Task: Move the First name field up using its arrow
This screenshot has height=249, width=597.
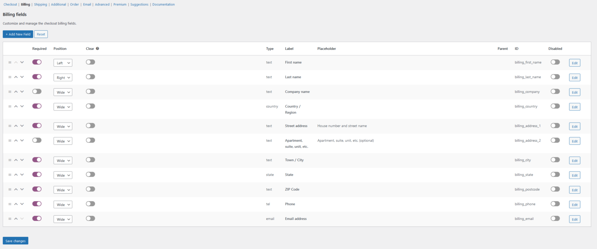Action: (16, 62)
